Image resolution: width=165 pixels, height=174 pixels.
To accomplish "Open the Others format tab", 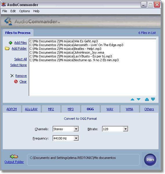I will tap(149, 109).
